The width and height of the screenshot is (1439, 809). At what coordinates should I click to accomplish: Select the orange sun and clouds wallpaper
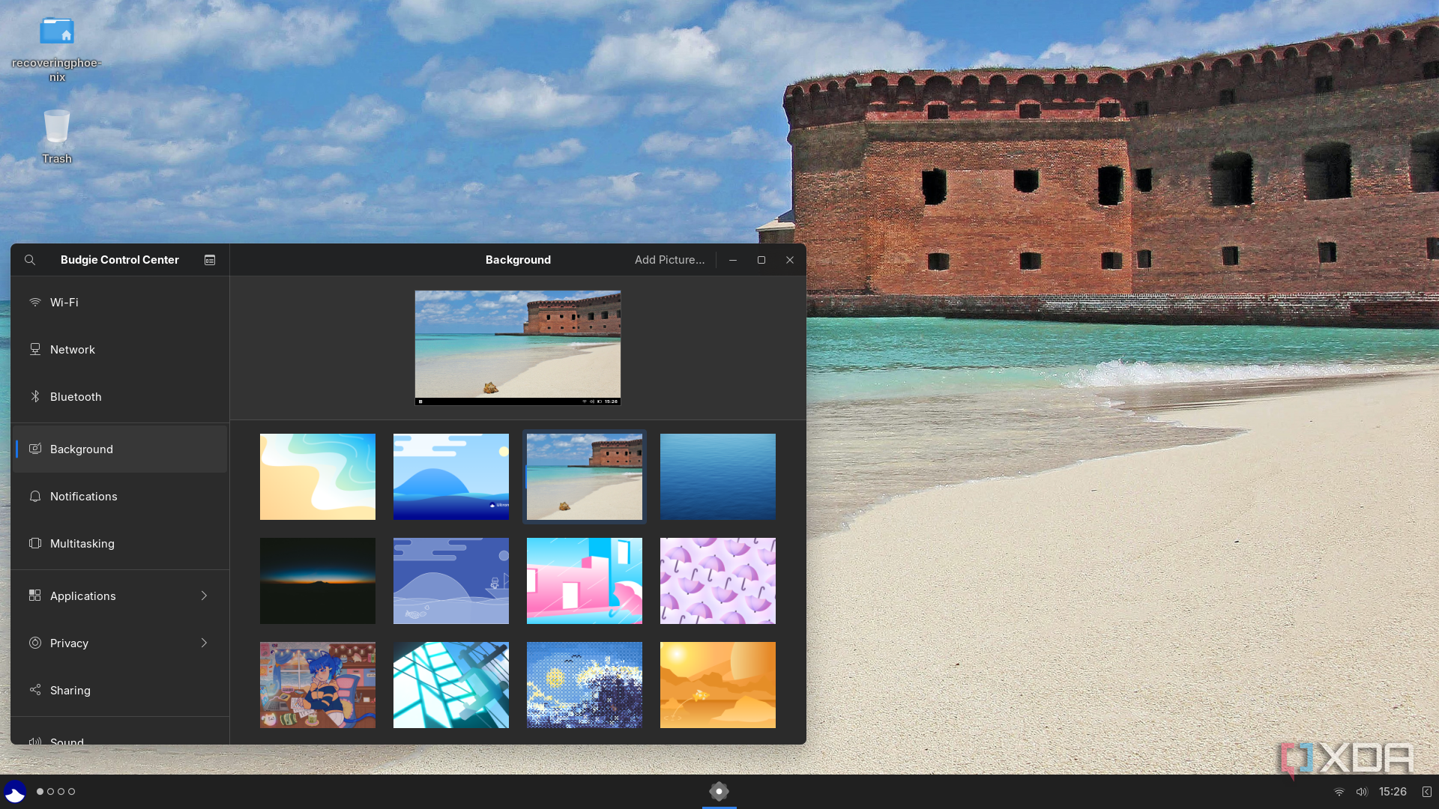(x=718, y=685)
